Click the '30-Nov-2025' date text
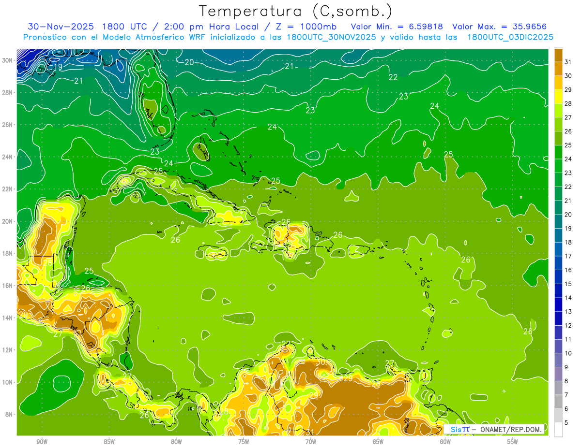Screen dimensions: 581x448 tap(61, 27)
